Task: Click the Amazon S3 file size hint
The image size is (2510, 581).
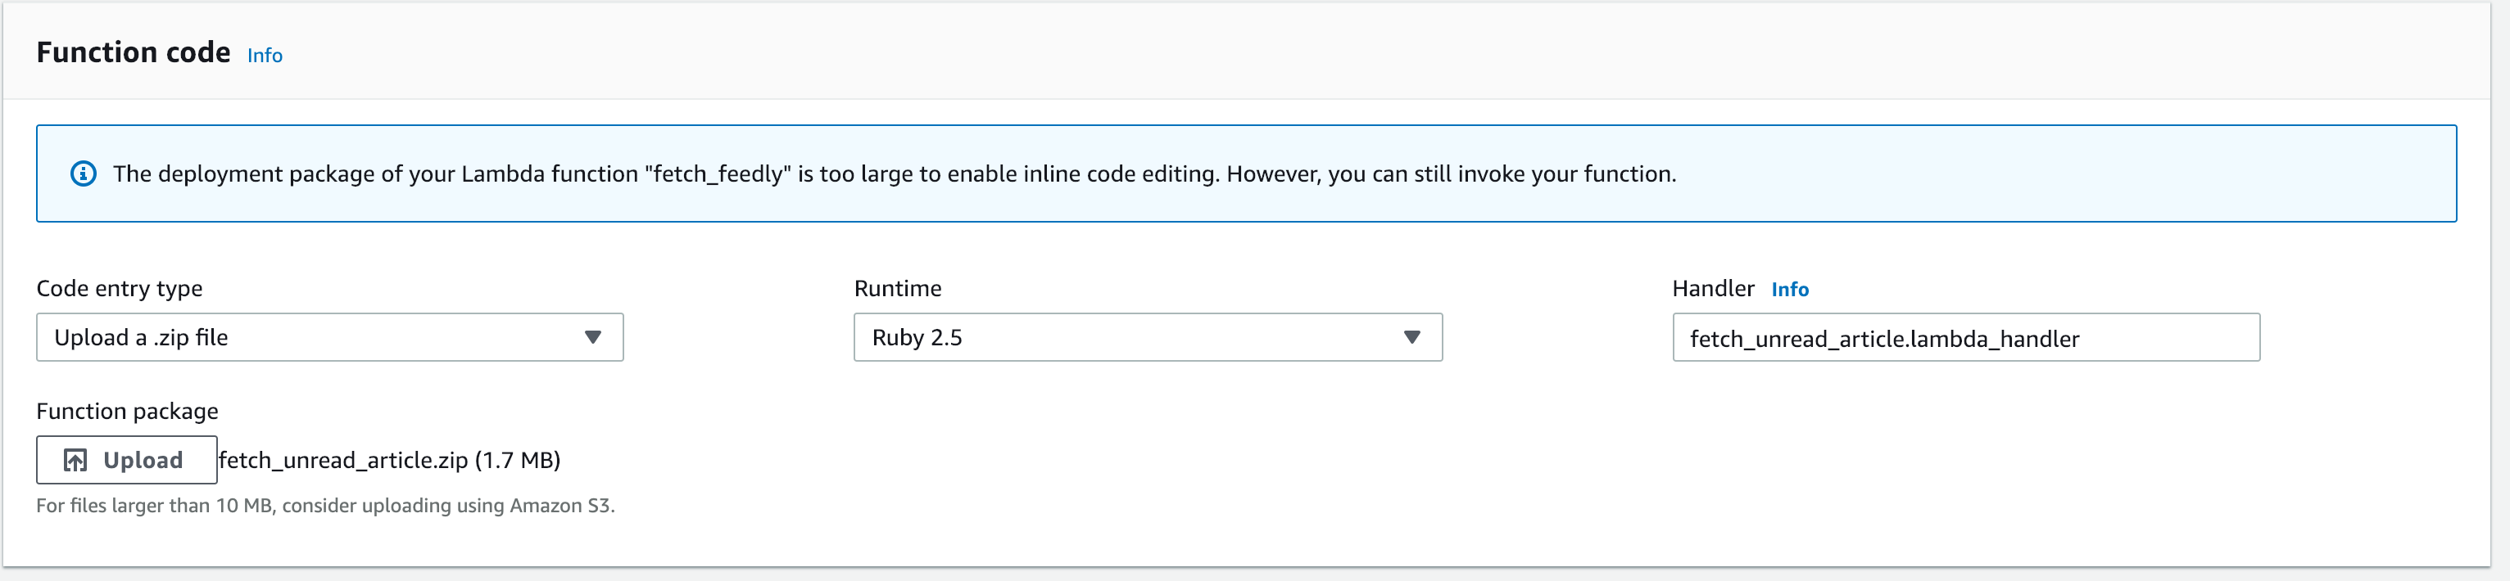Action: 325,506
